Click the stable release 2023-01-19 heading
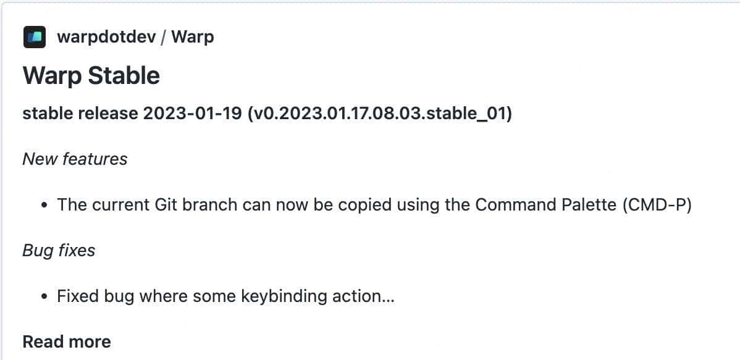This screenshot has height=360, width=740. [x=131, y=115]
